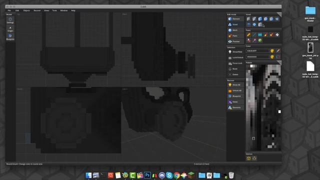Select the purple wand tool in the Paint panel
This screenshot has height=180, width=320.
[x=254, y=40]
